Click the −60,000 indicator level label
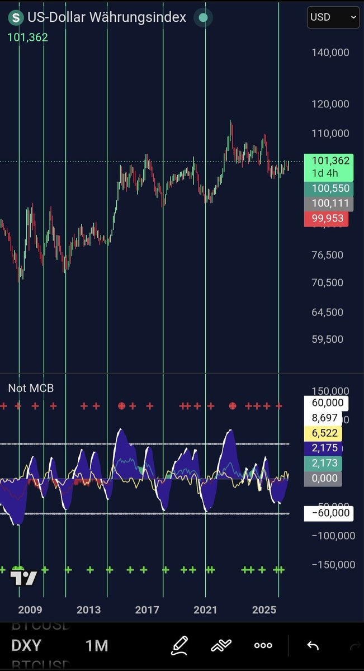 pos(329,513)
